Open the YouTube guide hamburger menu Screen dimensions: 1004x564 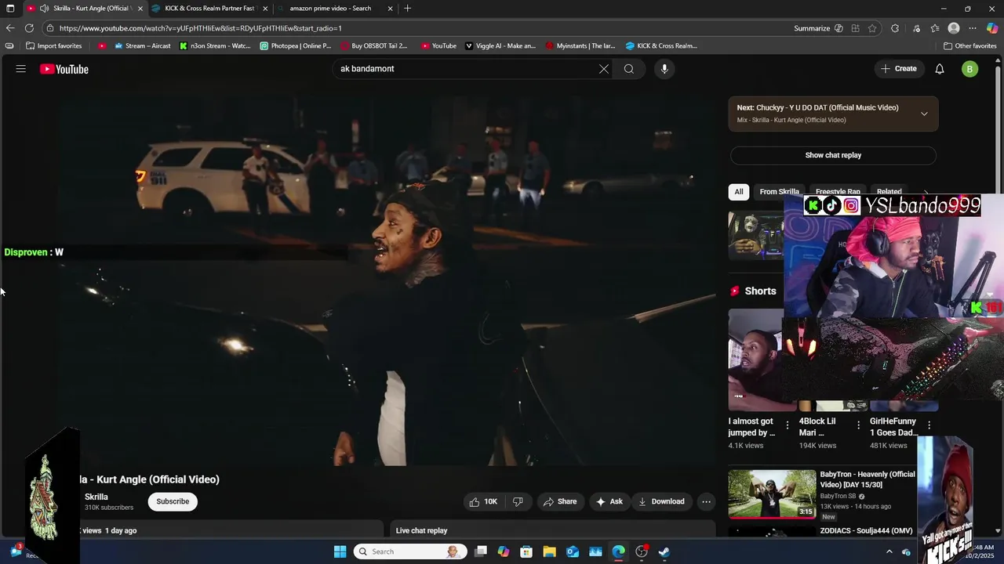(21, 69)
